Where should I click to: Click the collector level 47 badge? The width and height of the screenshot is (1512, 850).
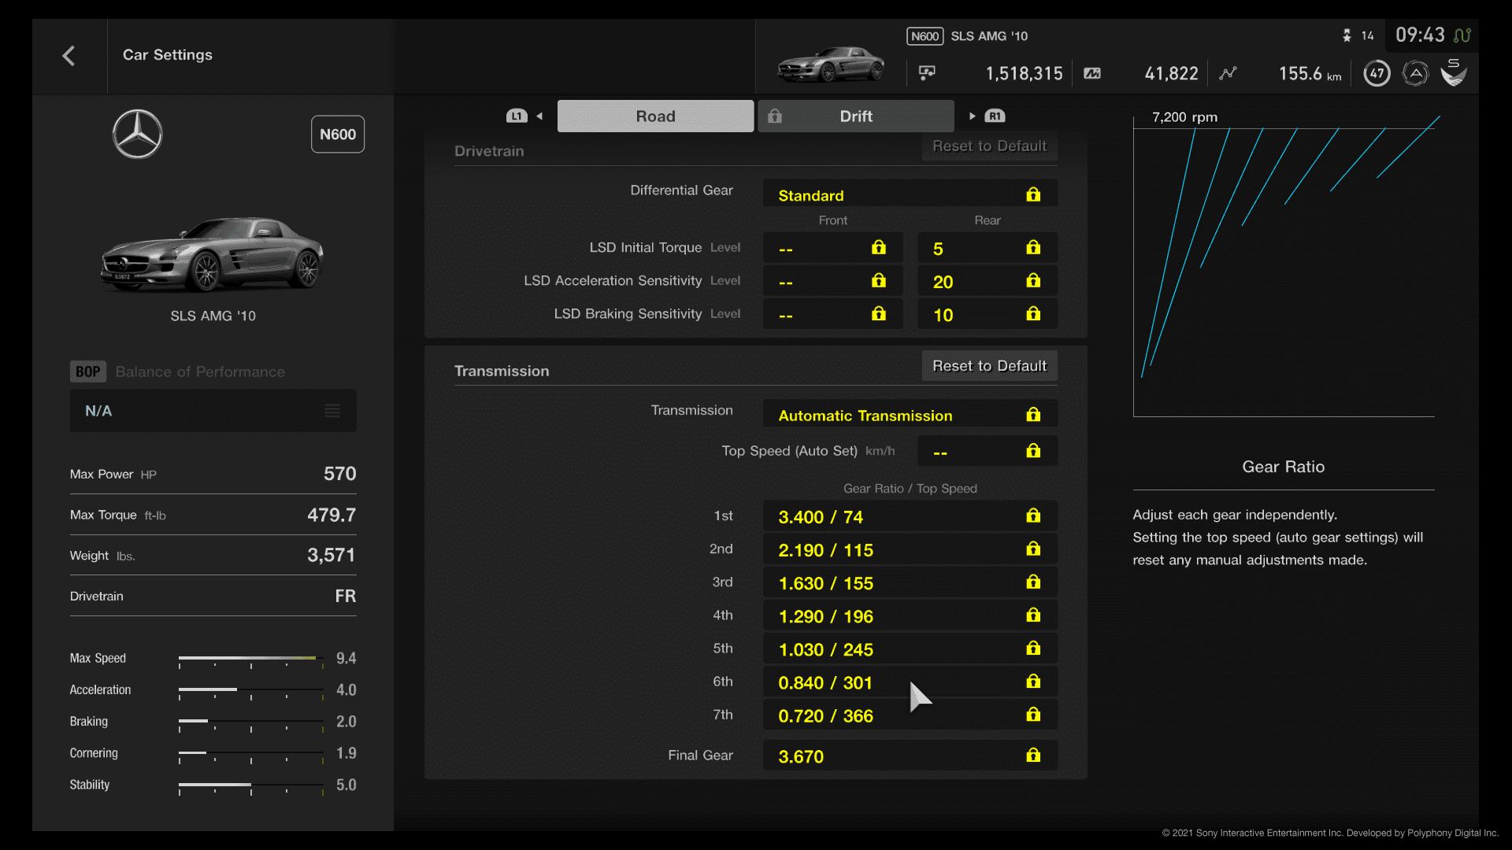coord(1377,73)
